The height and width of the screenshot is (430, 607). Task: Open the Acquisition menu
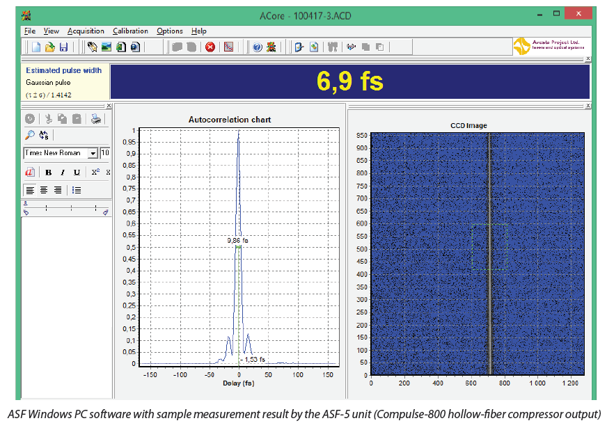coord(86,31)
